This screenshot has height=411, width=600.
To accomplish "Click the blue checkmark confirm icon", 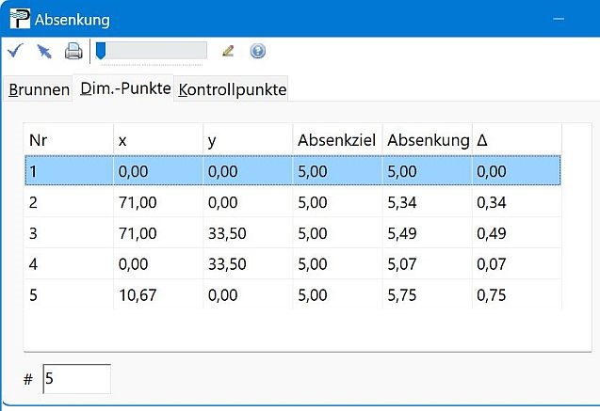I will pos(14,51).
